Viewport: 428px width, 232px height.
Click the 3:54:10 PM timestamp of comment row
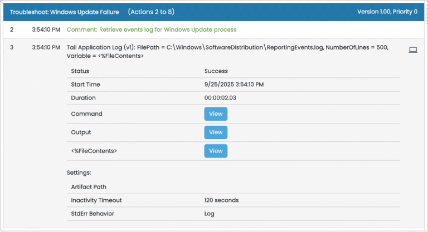pos(46,29)
